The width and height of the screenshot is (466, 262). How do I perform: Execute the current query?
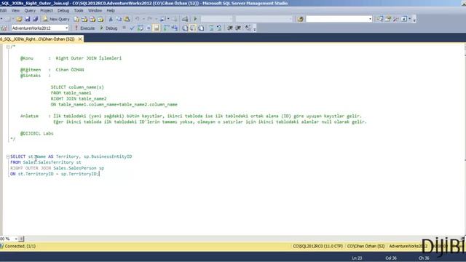pyautogui.click(x=84, y=28)
